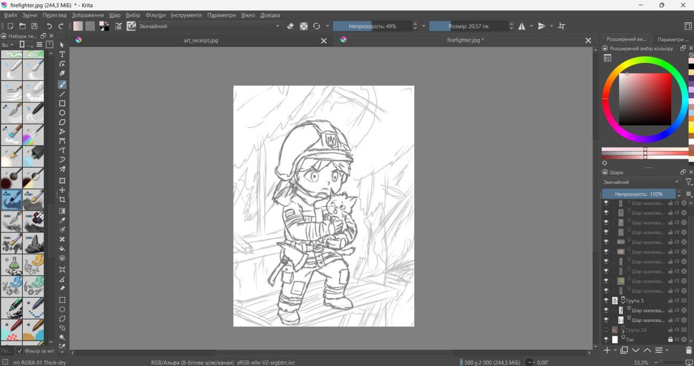Create a new document with toolbar icon
Screen dimensions: 694x366
pos(10,26)
